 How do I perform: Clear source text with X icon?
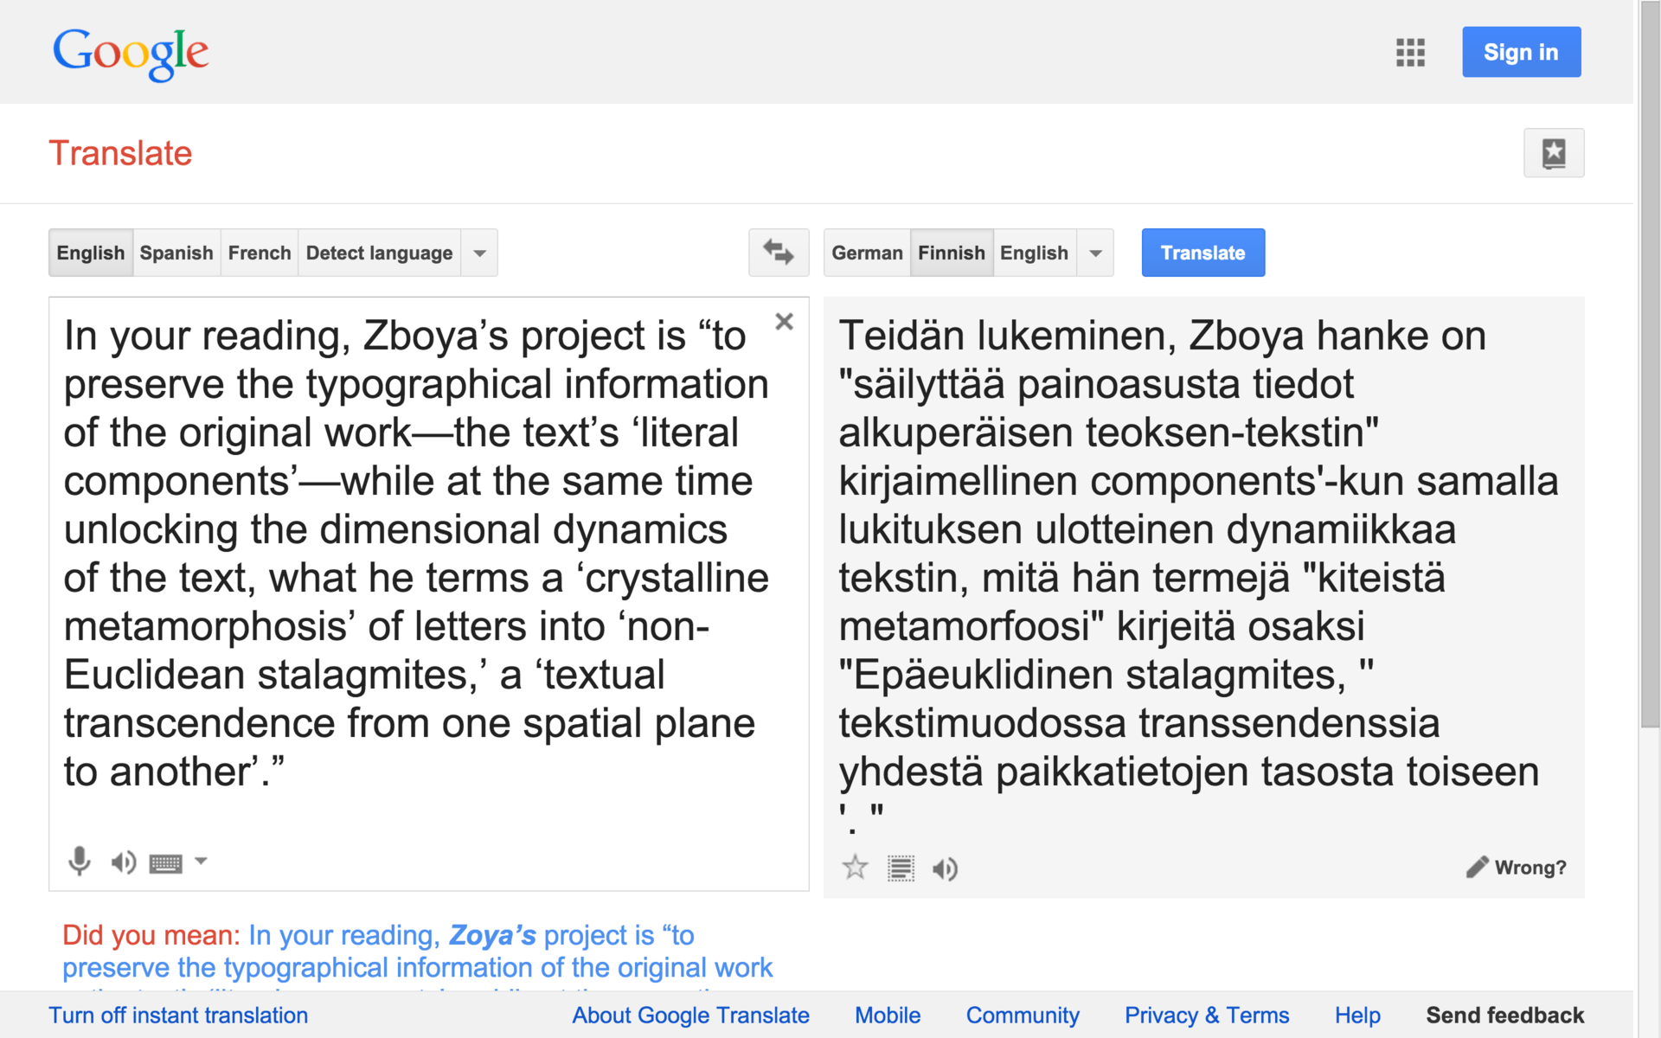click(784, 322)
